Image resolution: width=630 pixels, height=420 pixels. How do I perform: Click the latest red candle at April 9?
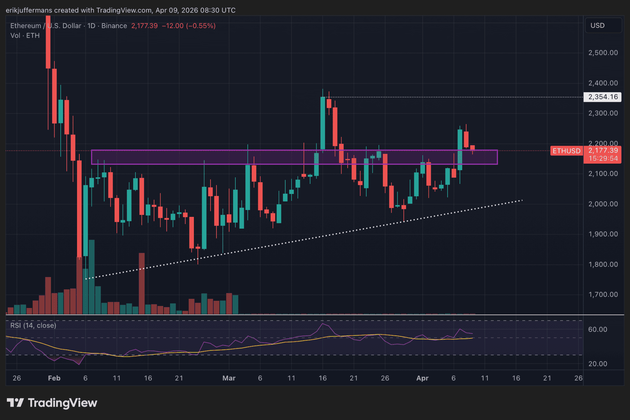pos(472,148)
